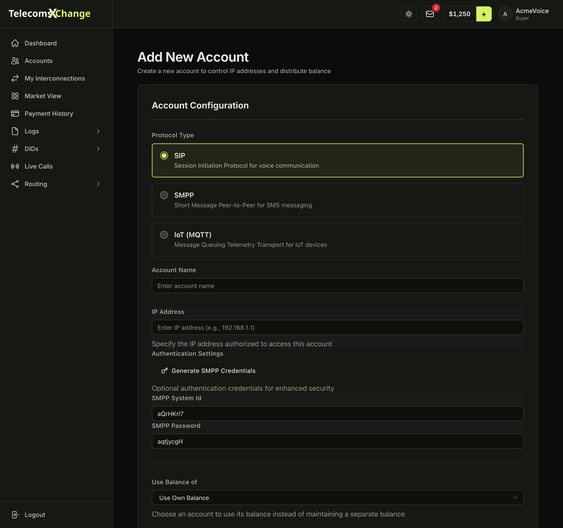
Task: Click the AcmeVoice Buyer profile name
Action: click(532, 14)
